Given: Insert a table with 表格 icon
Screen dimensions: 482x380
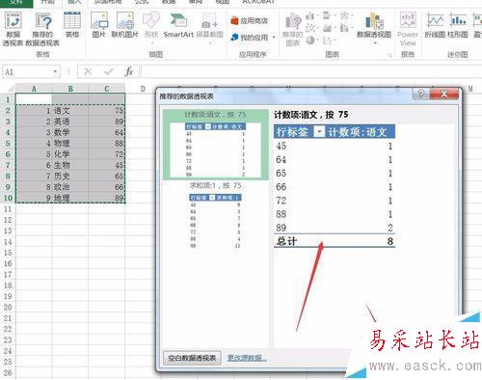Looking at the screenshot, I should coord(72,25).
